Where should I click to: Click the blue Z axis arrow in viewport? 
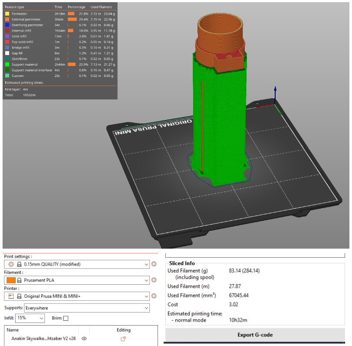(275, 94)
